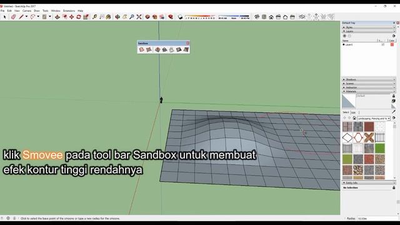Choose Add Detail tool in Sandbox
Image resolution: width=400 pixels, height=225 pixels.
179,49
